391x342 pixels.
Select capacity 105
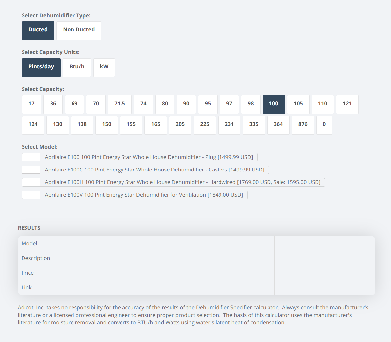pyautogui.click(x=298, y=104)
